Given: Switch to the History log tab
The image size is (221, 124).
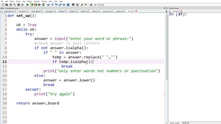Looking at the screenshot, I should [x=185, y=123].
